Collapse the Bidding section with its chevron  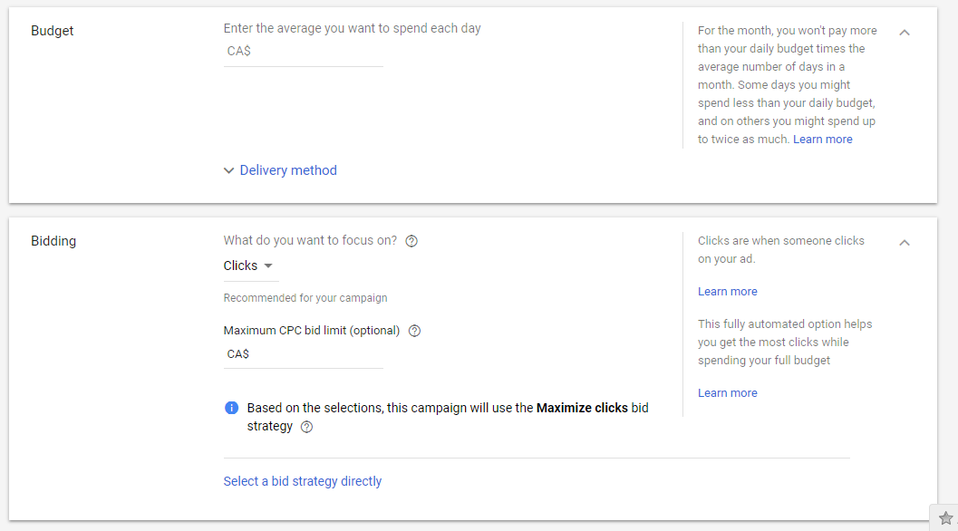(x=905, y=243)
